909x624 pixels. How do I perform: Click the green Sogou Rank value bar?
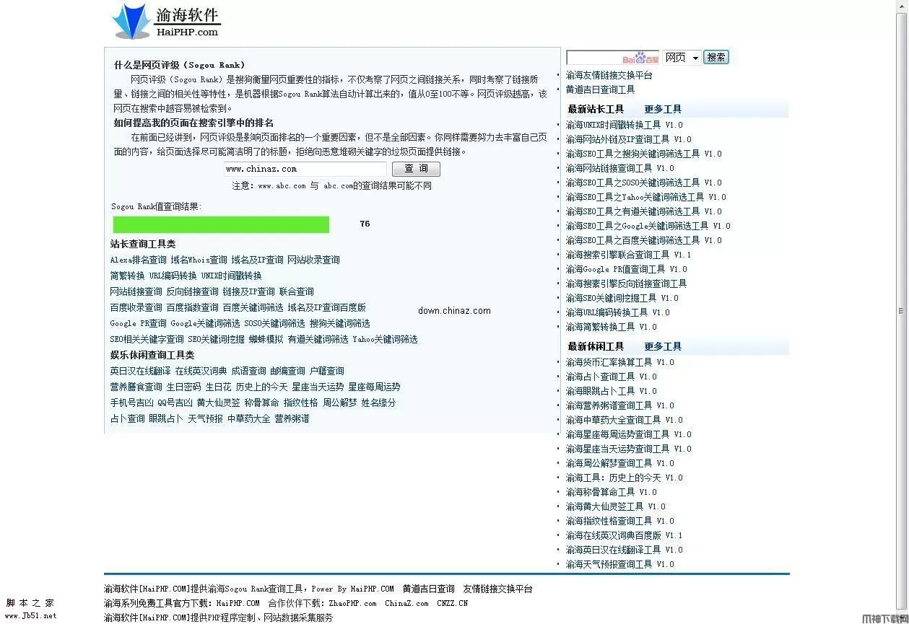coord(220,224)
